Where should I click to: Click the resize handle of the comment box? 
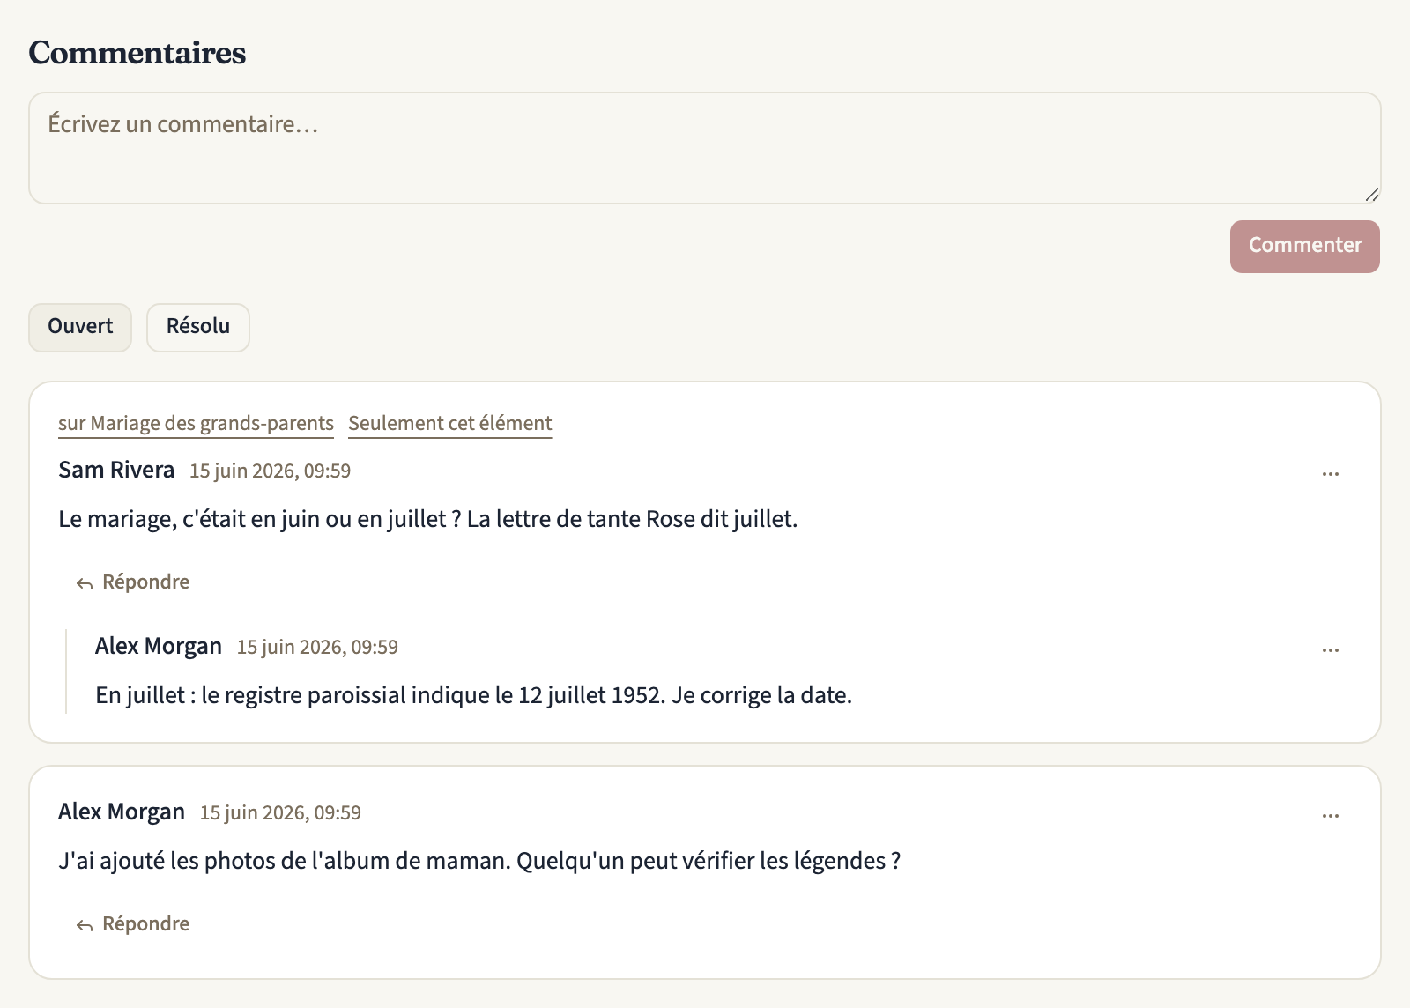pyautogui.click(x=1372, y=195)
